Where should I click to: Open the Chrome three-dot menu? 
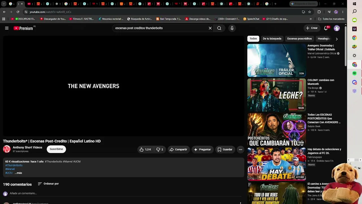(x=343, y=12)
